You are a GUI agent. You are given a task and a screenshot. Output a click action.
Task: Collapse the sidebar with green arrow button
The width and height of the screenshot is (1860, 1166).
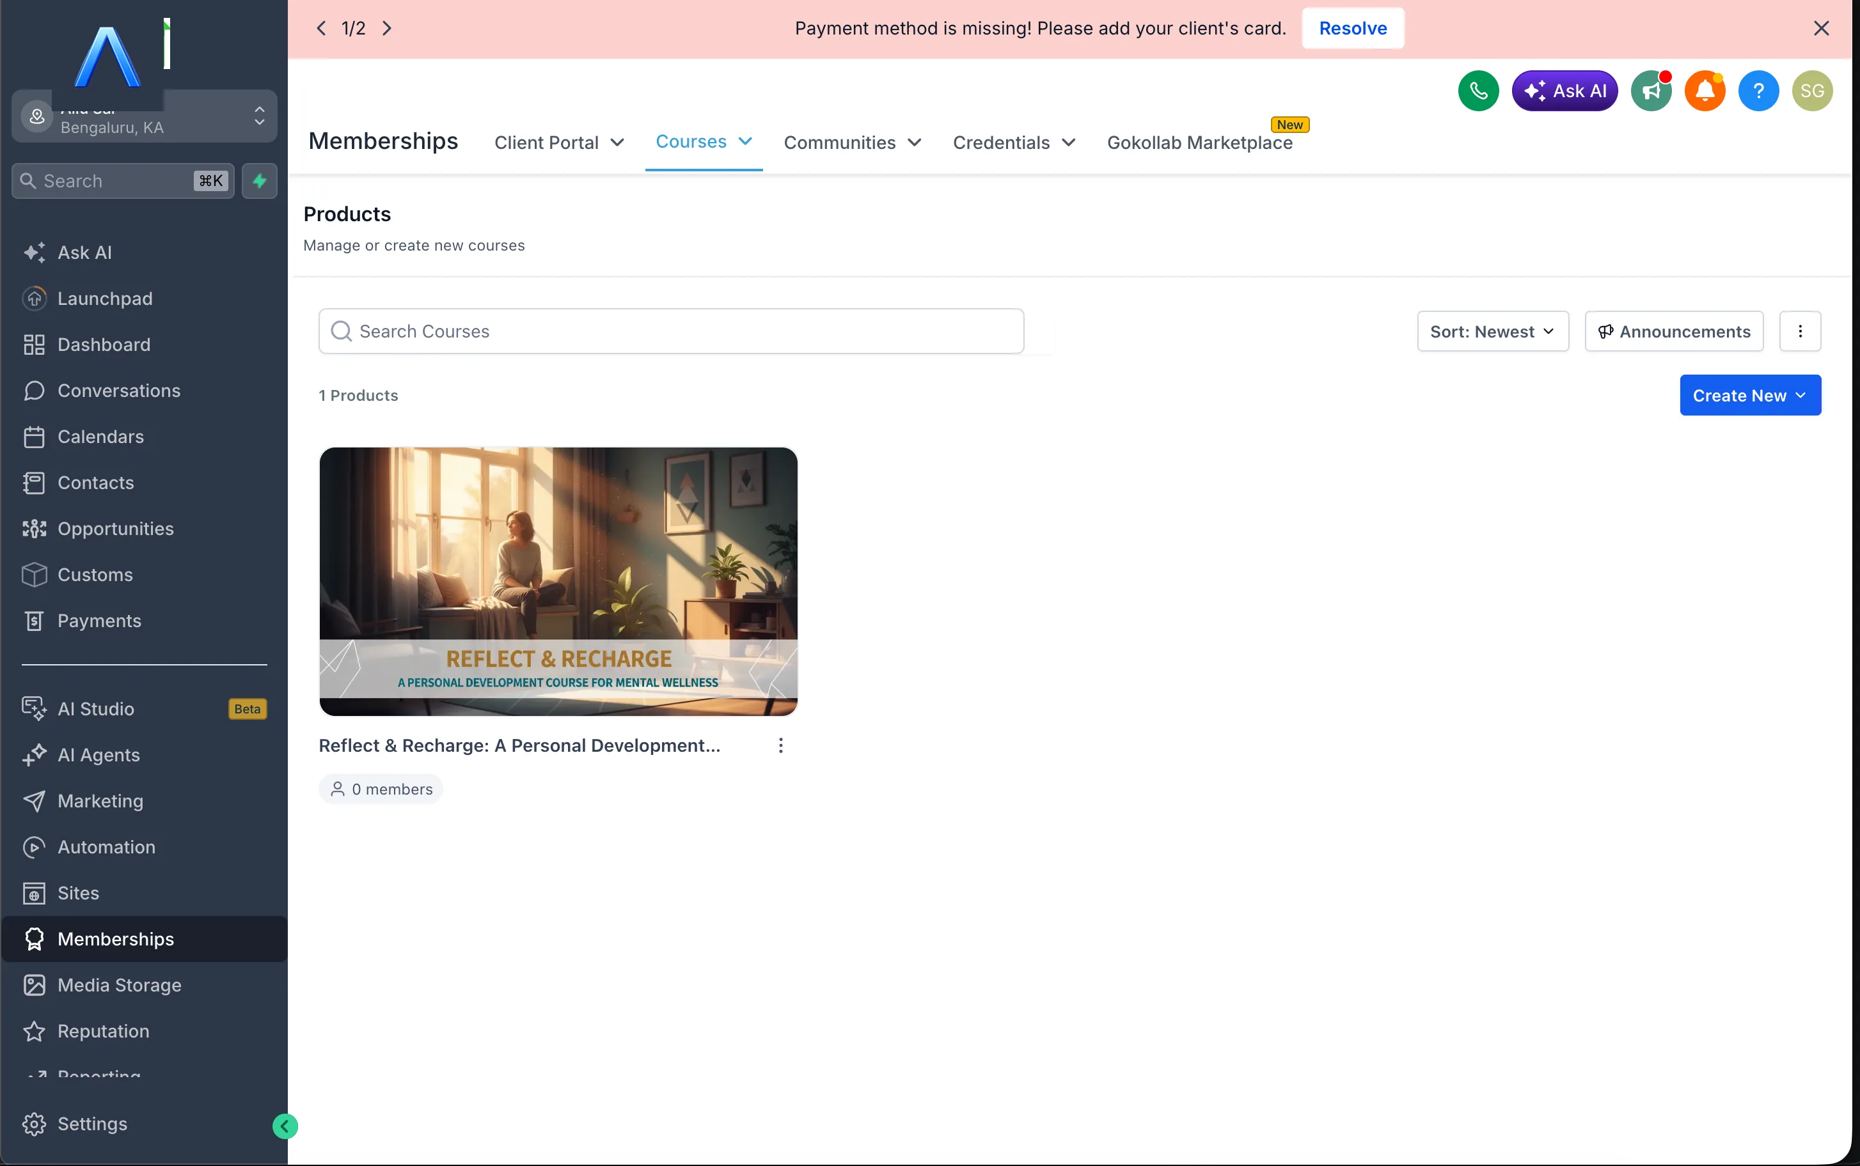click(285, 1126)
